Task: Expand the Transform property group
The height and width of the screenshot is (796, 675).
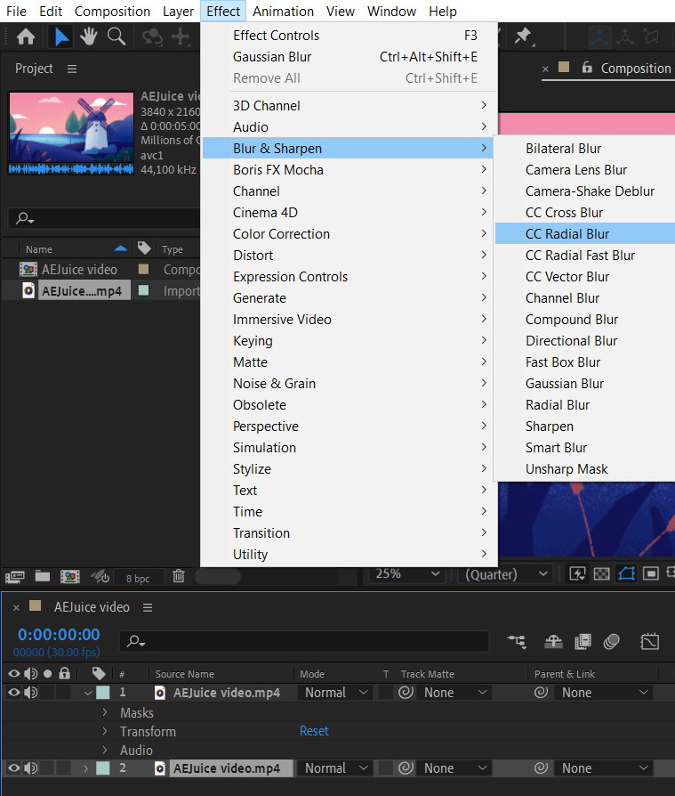Action: [105, 732]
